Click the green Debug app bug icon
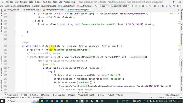 [143, 6]
